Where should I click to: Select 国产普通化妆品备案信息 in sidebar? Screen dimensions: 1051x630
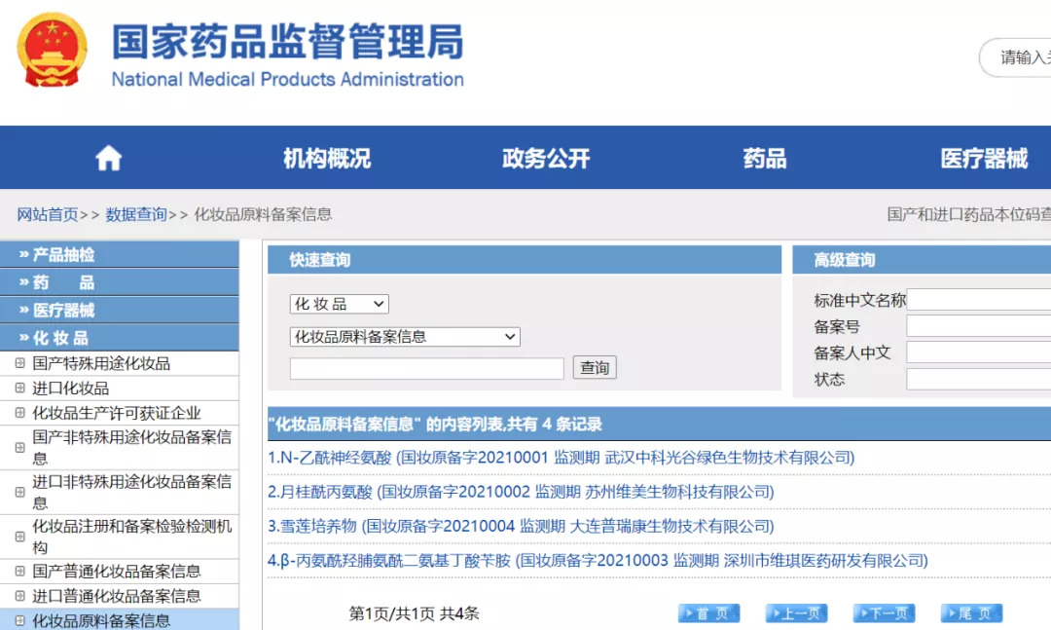point(117,571)
